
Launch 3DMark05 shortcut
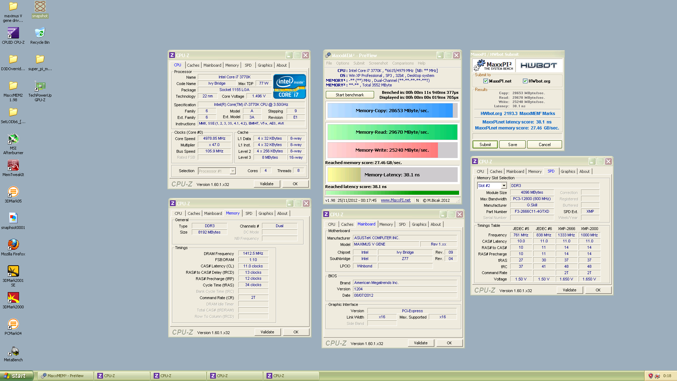13,194
